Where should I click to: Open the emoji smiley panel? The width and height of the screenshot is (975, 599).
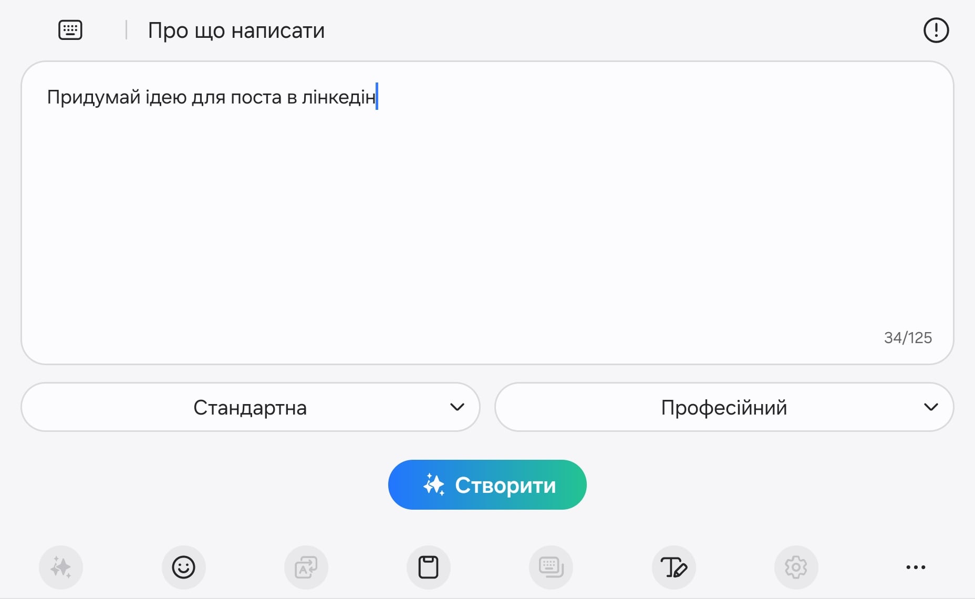point(183,567)
